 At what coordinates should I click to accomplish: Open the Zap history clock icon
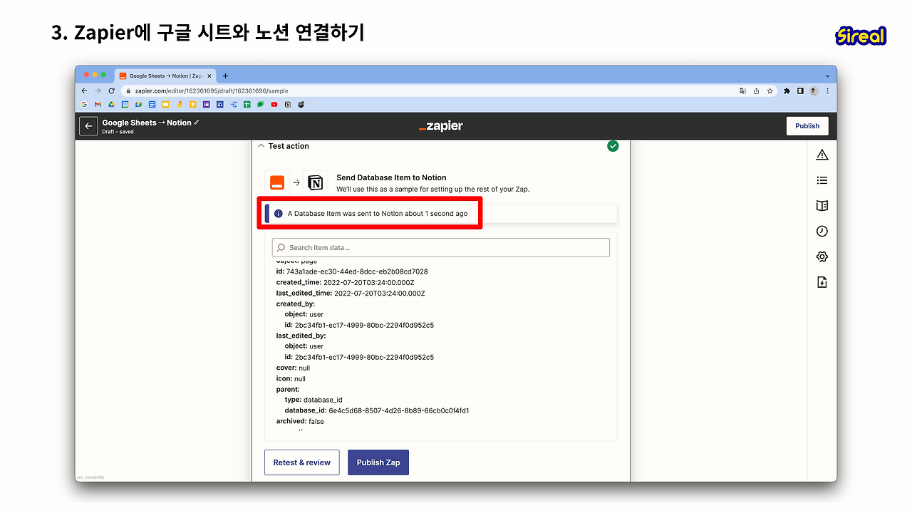tap(822, 232)
